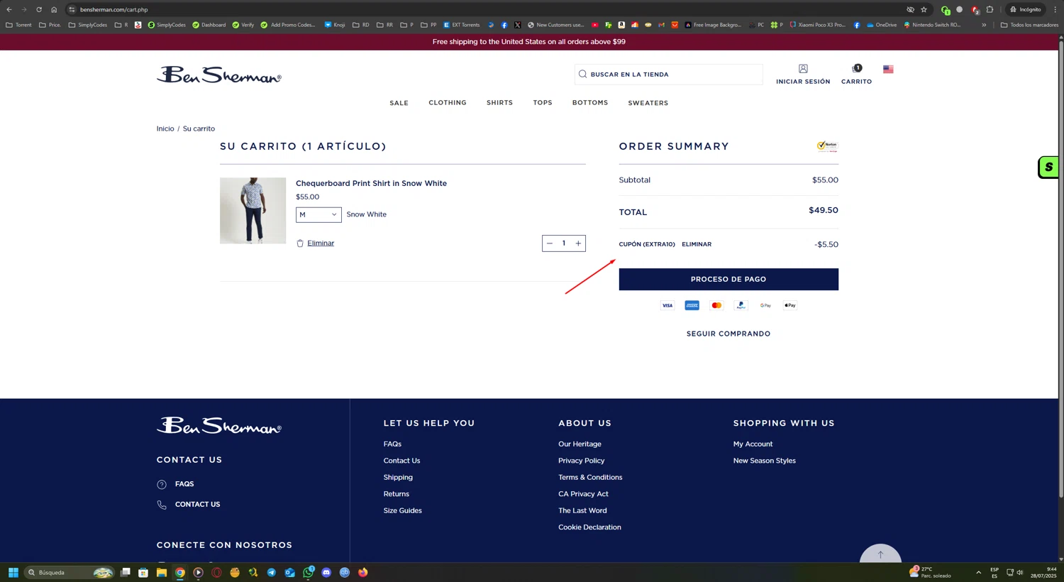The image size is (1064, 582).
Task: Click SEGUIR COMPRANDO link
Action: point(728,334)
